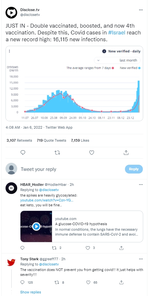Image resolution: width=149 pixels, height=296 pixels.
Task: Like the HBAR_Hodler reply
Action: tap(88, 248)
